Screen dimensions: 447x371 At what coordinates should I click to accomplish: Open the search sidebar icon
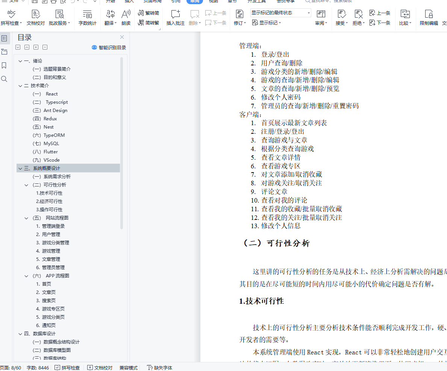(x=4, y=79)
